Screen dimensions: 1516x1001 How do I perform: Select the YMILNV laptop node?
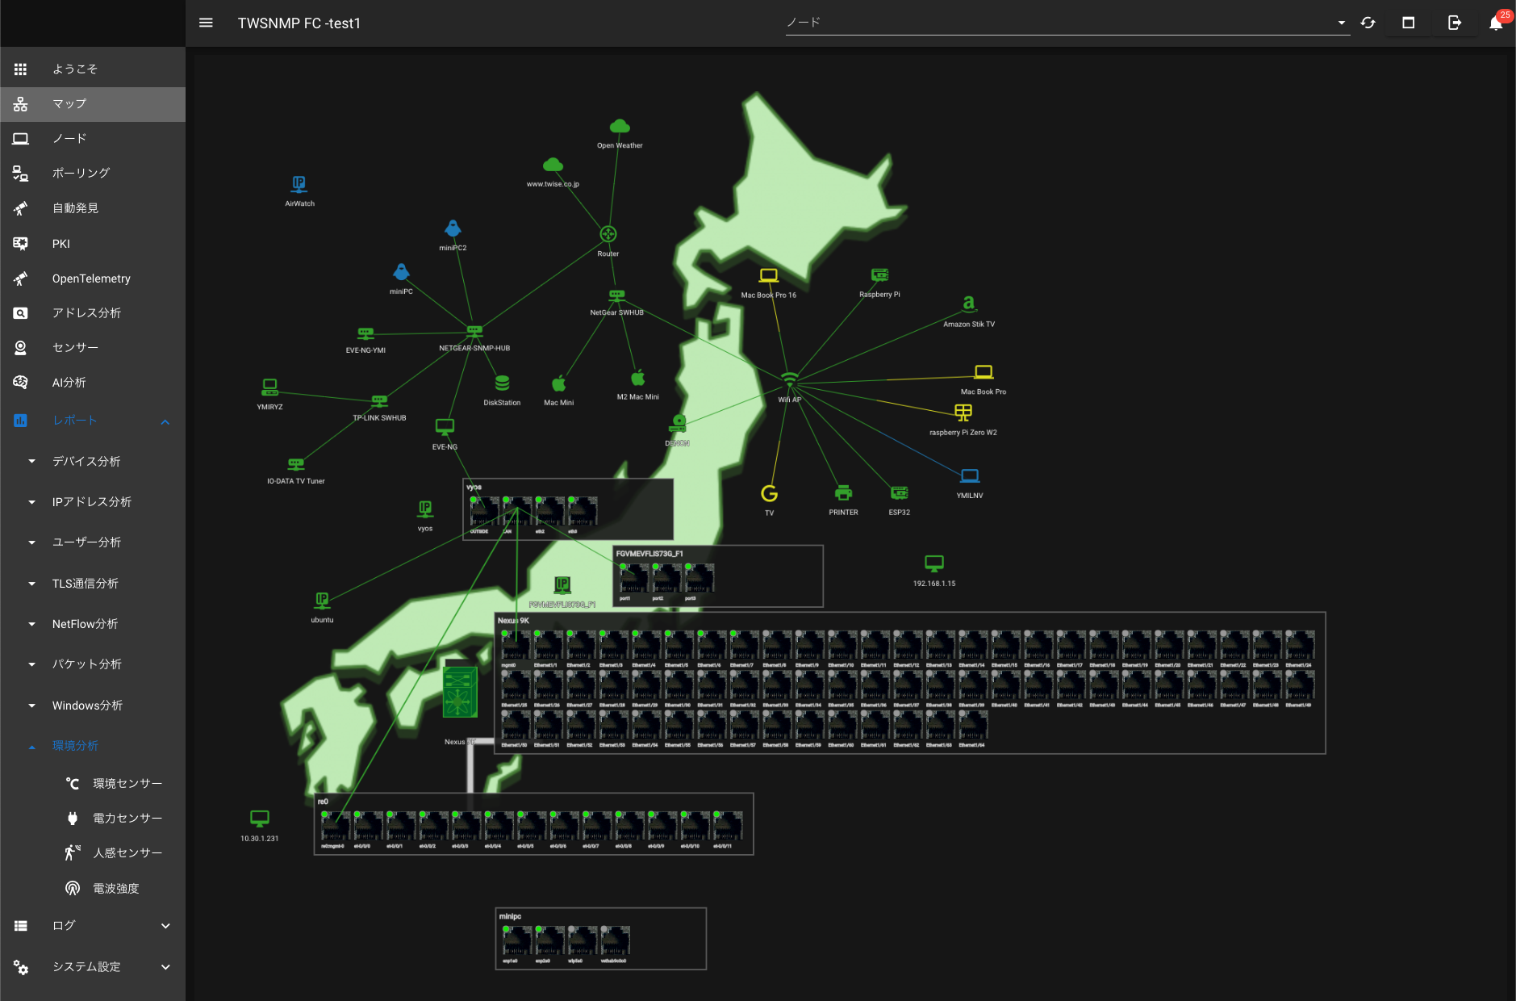tap(970, 476)
